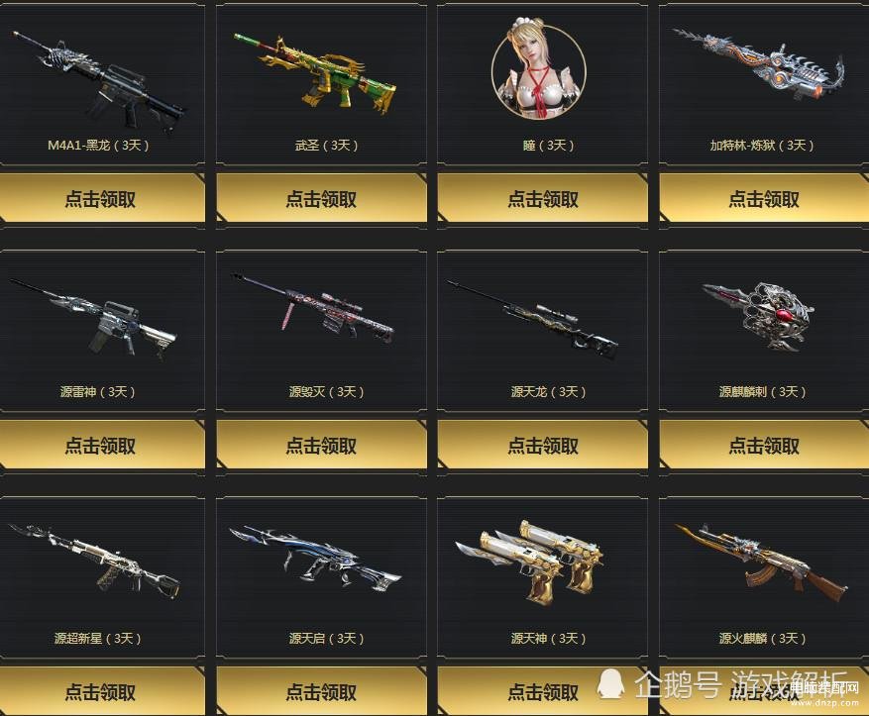This screenshot has width=869, height=716.
Task: Click the 瞳 character portrait
Action: [x=539, y=69]
